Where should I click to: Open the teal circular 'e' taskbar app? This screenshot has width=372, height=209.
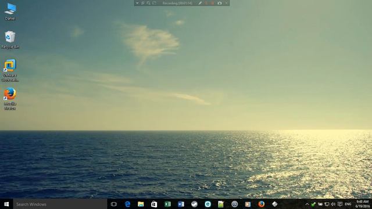tap(208, 204)
